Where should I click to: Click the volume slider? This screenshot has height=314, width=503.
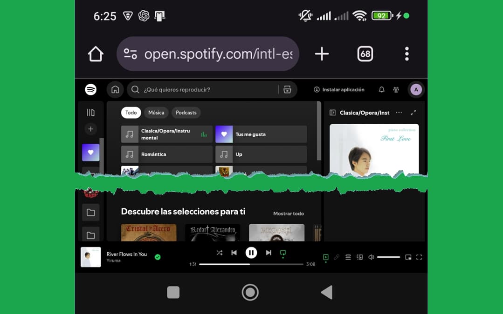click(388, 257)
